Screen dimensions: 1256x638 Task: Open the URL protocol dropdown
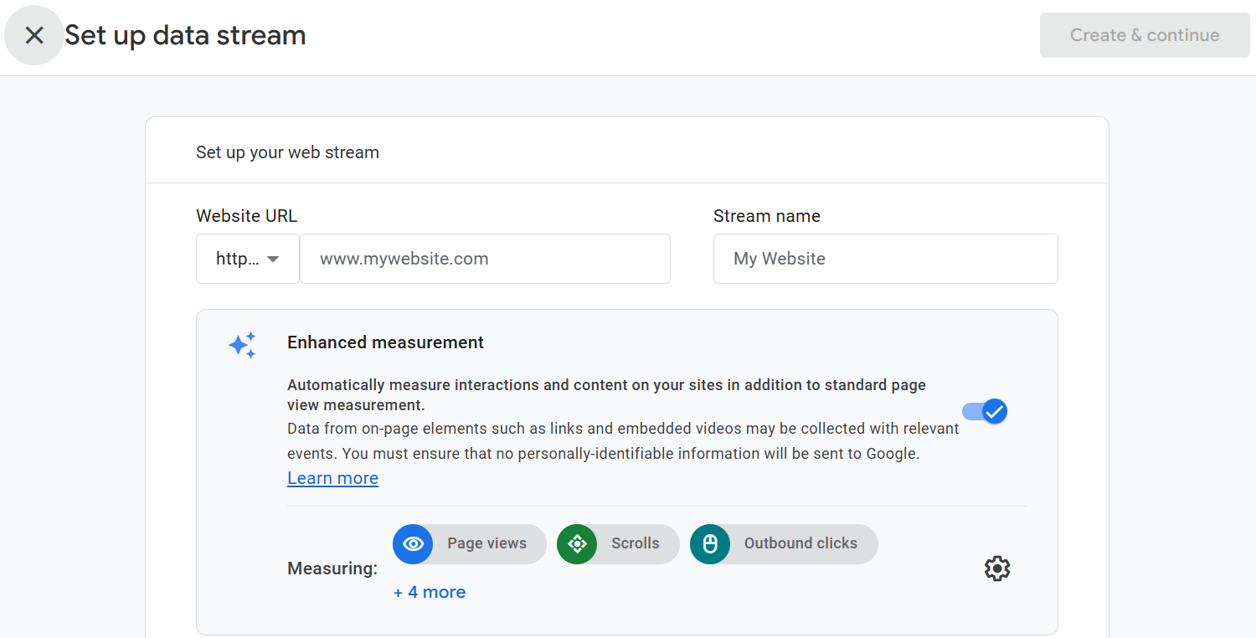(248, 259)
